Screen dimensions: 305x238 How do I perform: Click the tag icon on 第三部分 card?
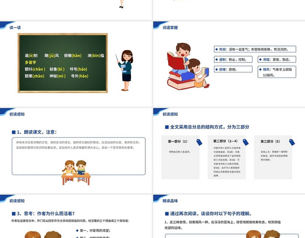tap(292, 142)
